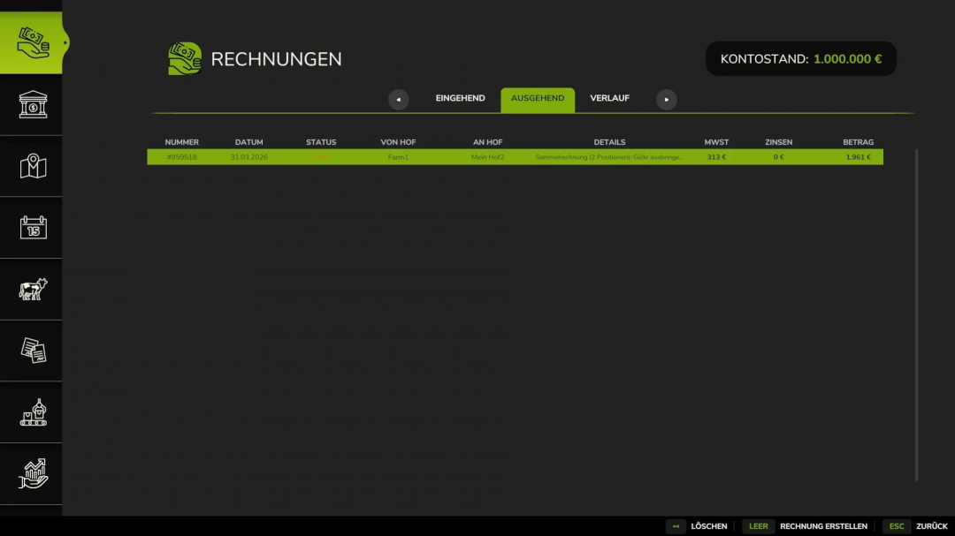Open the animals section via cow icon
Viewport: 955px width, 536px height.
tap(31, 289)
